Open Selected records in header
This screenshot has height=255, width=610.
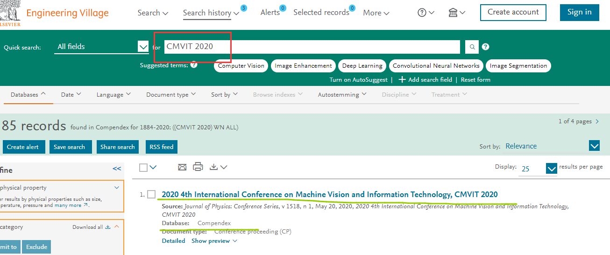tap(321, 13)
